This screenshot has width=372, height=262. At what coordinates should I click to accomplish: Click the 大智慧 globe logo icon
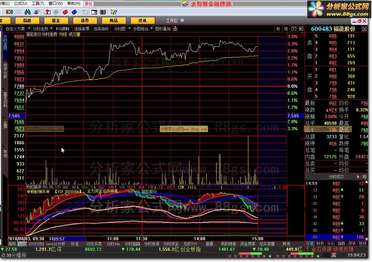[x=185, y=4]
